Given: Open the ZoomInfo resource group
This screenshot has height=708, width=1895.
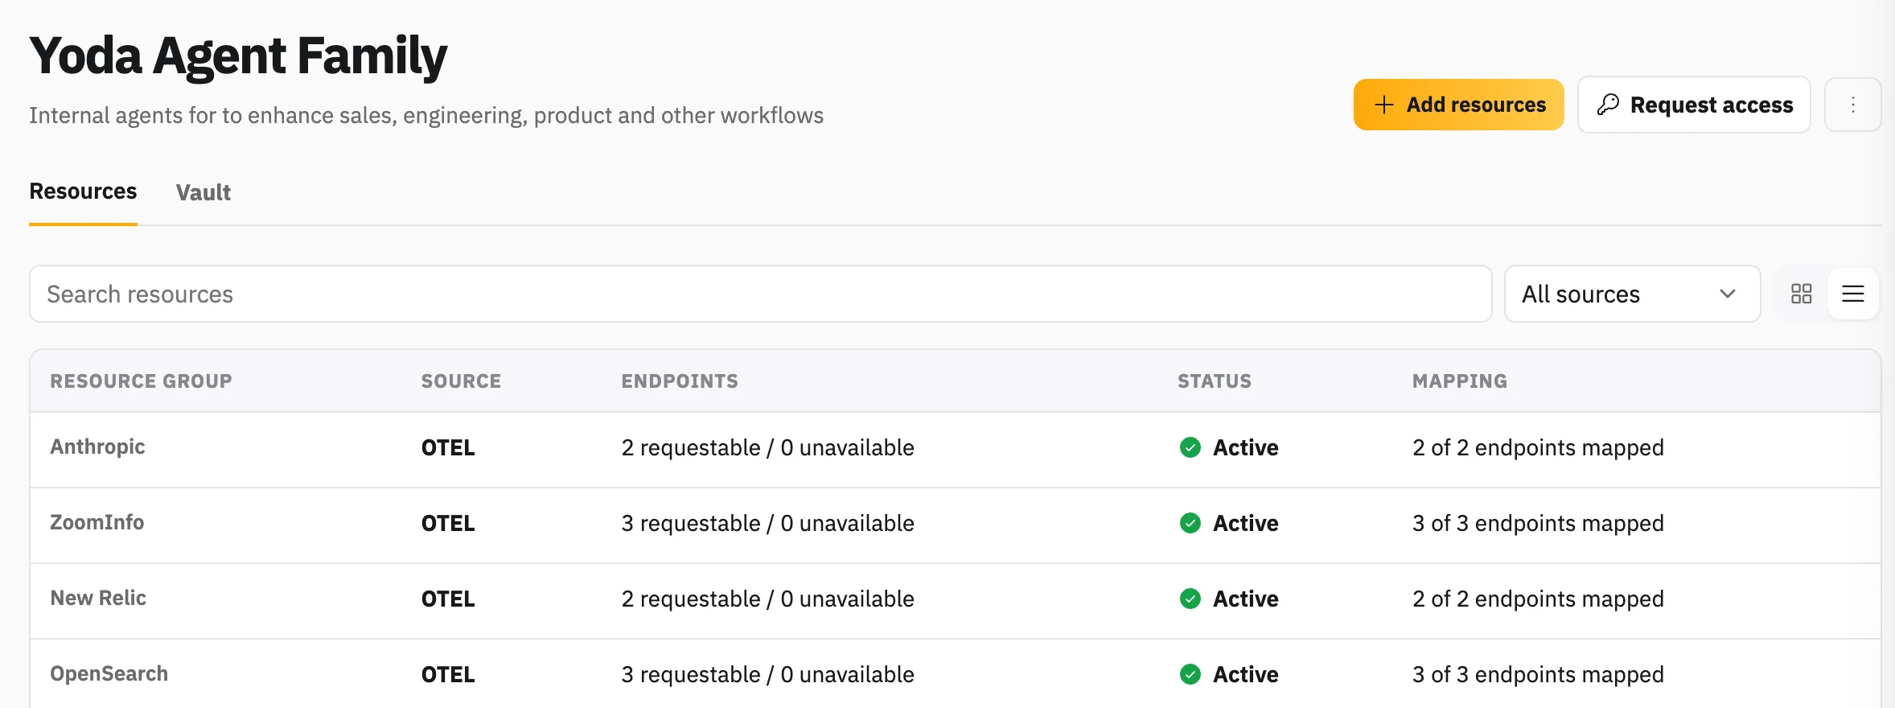Looking at the screenshot, I should tap(97, 522).
